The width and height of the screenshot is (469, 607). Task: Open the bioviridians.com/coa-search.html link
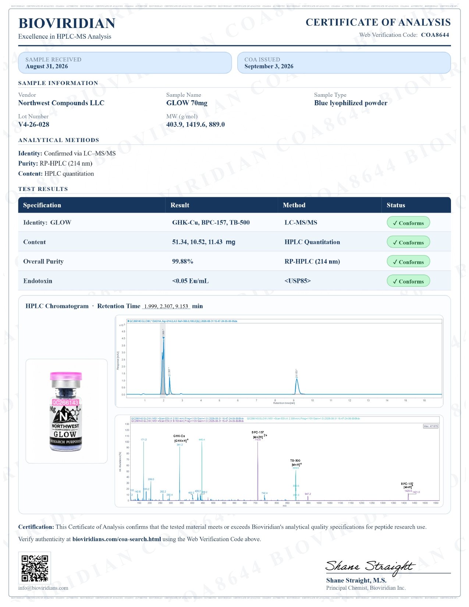pos(117,539)
